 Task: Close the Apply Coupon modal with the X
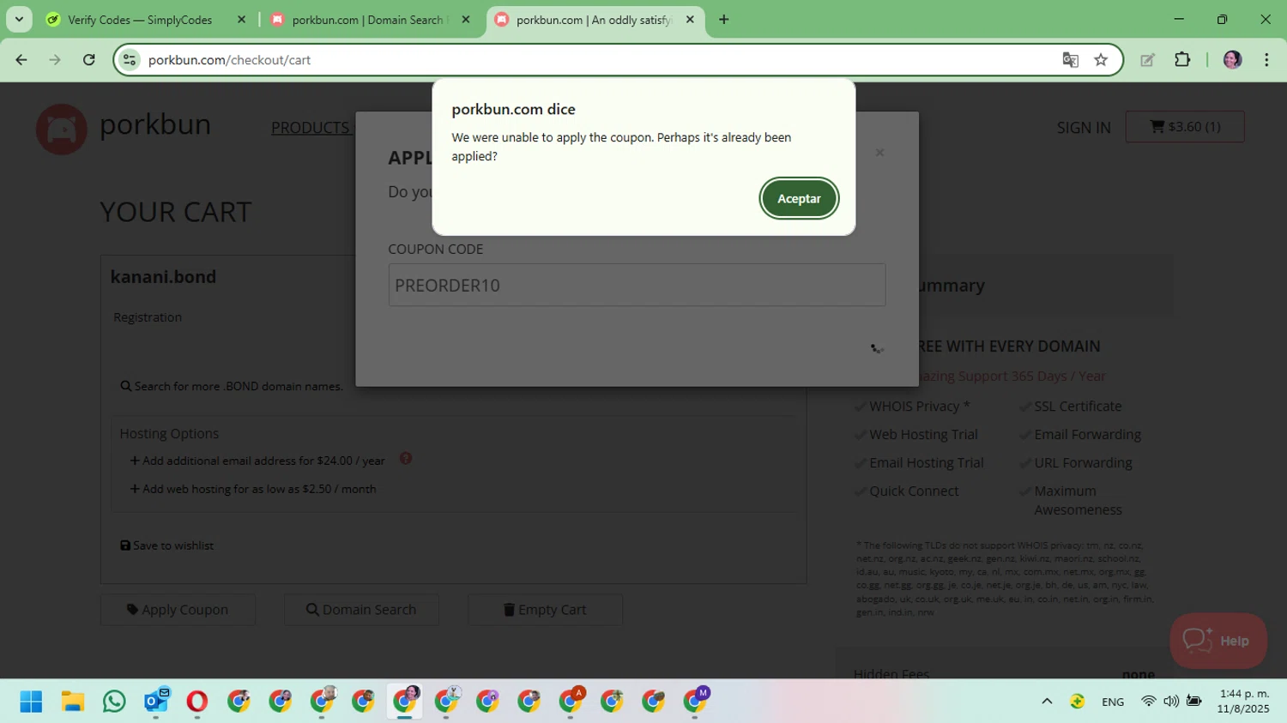coord(879,153)
